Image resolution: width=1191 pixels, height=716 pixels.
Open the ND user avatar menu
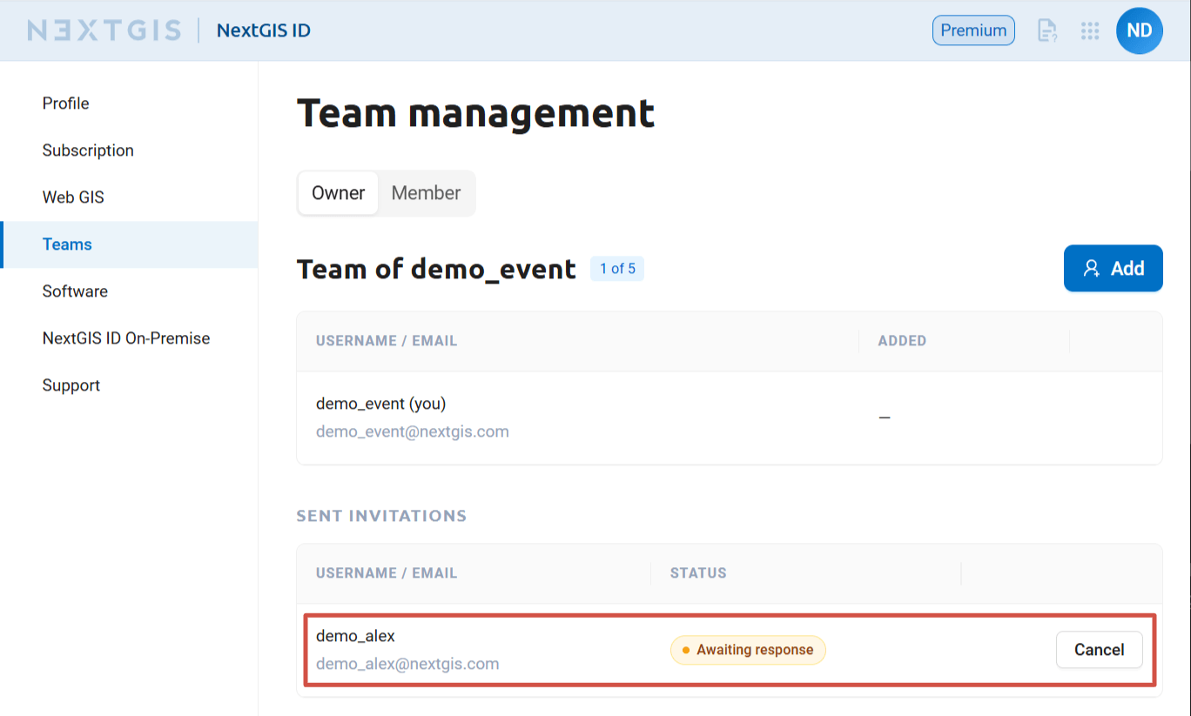coord(1139,30)
